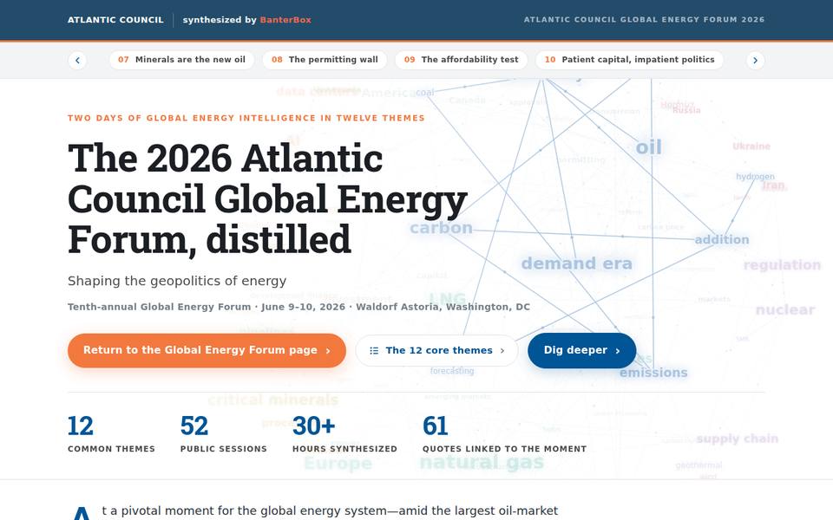The height and width of the screenshot is (520, 833).
Task: Click the "carbon" node in word graph
Action: (x=441, y=228)
